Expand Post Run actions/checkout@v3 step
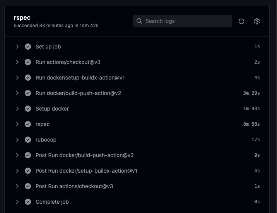Image resolution: width=277 pixels, height=213 pixels. tap(17, 186)
